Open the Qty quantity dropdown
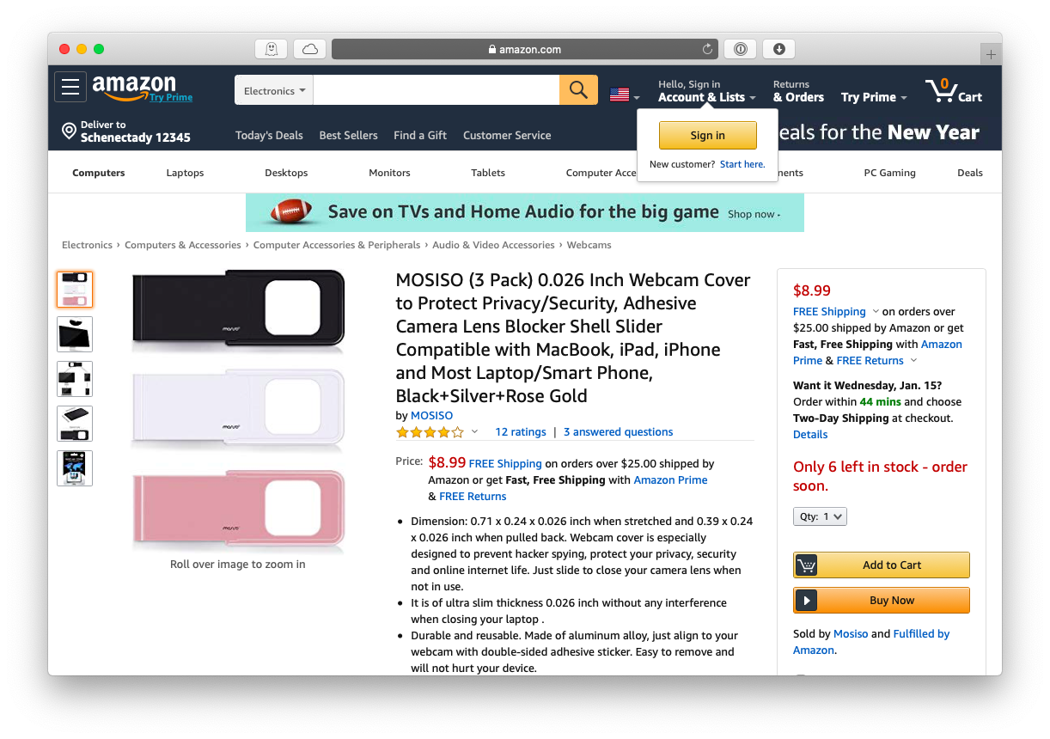The width and height of the screenshot is (1050, 739). [x=819, y=516]
